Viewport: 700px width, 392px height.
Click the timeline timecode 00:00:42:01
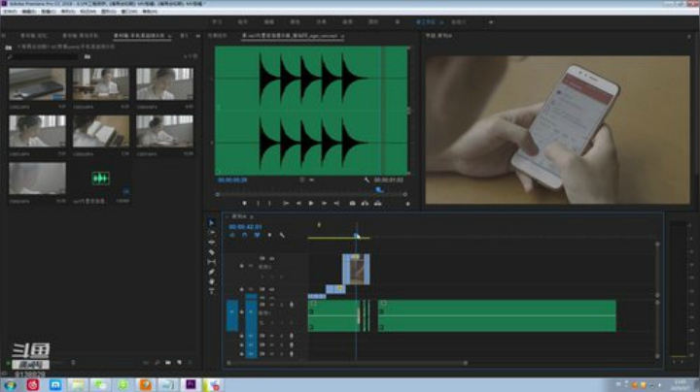click(x=245, y=227)
